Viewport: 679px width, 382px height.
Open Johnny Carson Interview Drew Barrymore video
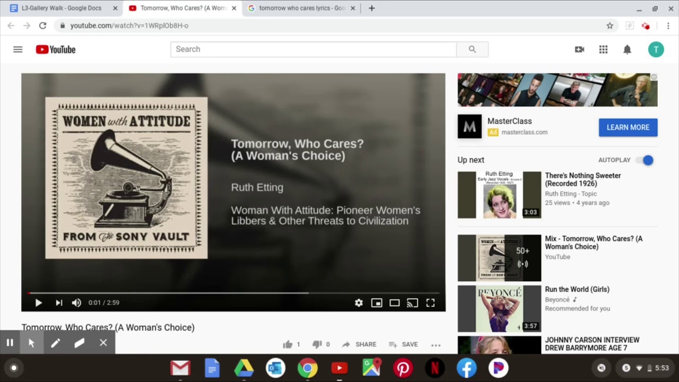click(592, 344)
